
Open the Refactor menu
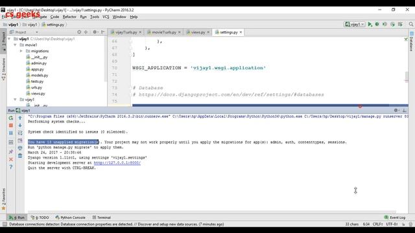pos(69,17)
